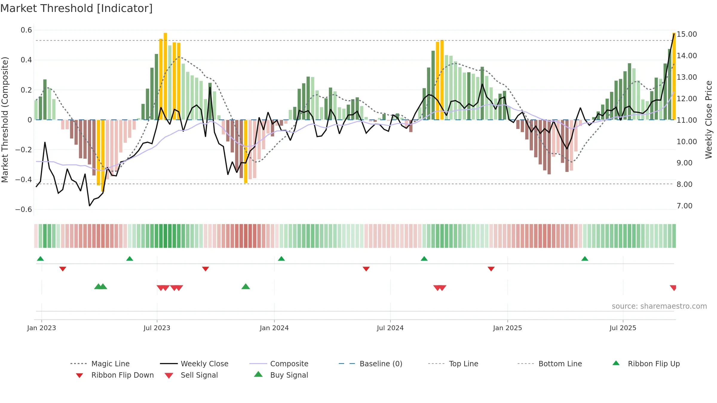The width and height of the screenshot is (717, 403).
Task: Toggle the Weekly Close legend entry
Action: tap(194, 364)
